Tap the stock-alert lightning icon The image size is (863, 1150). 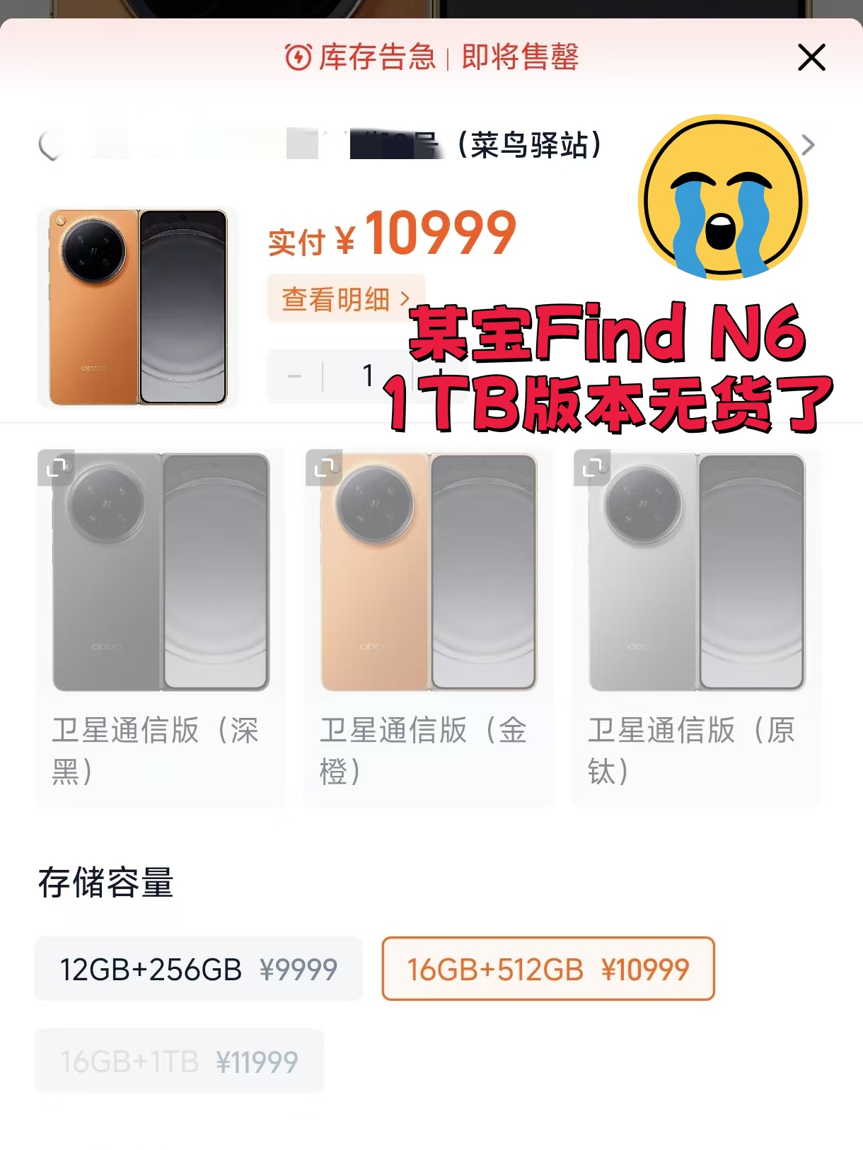(298, 57)
